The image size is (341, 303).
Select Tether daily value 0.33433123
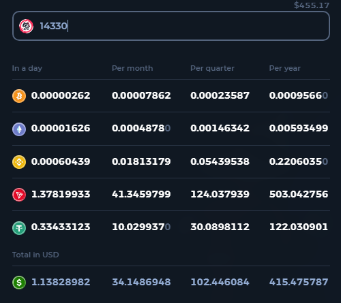tap(61, 227)
